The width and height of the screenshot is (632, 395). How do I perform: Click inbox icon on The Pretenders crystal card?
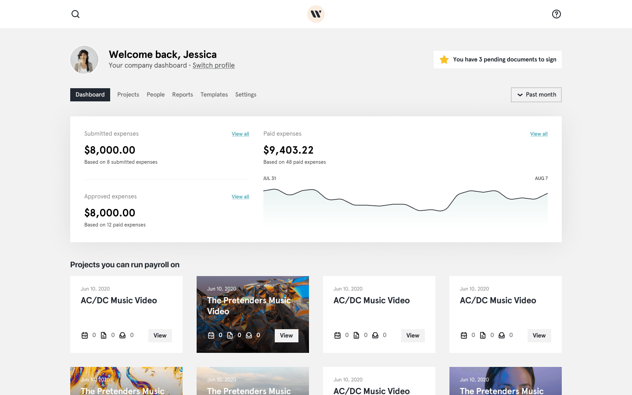249,335
